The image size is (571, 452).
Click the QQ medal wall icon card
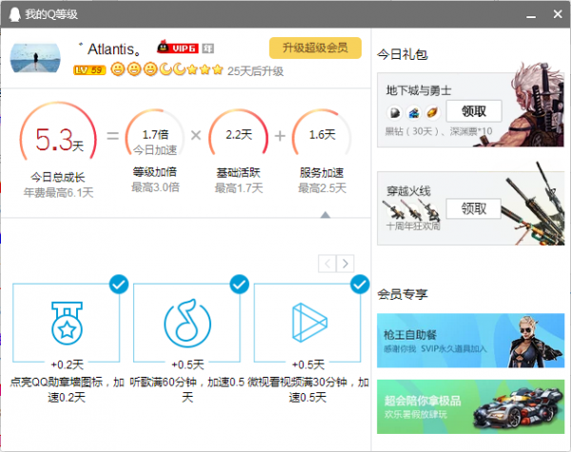pyautogui.click(x=67, y=324)
